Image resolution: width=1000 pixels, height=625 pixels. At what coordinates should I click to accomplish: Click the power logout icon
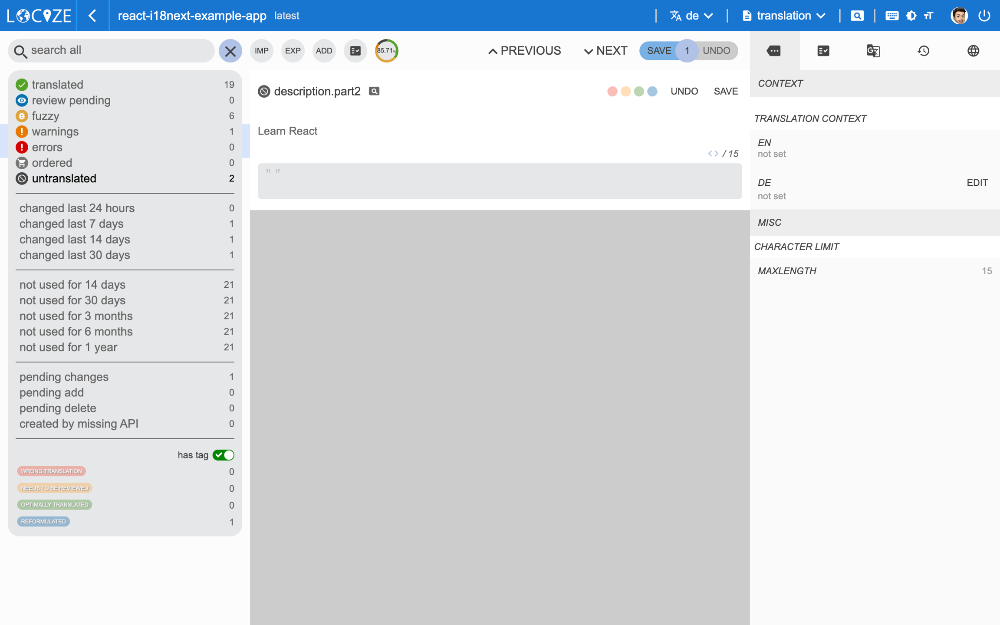tap(984, 16)
